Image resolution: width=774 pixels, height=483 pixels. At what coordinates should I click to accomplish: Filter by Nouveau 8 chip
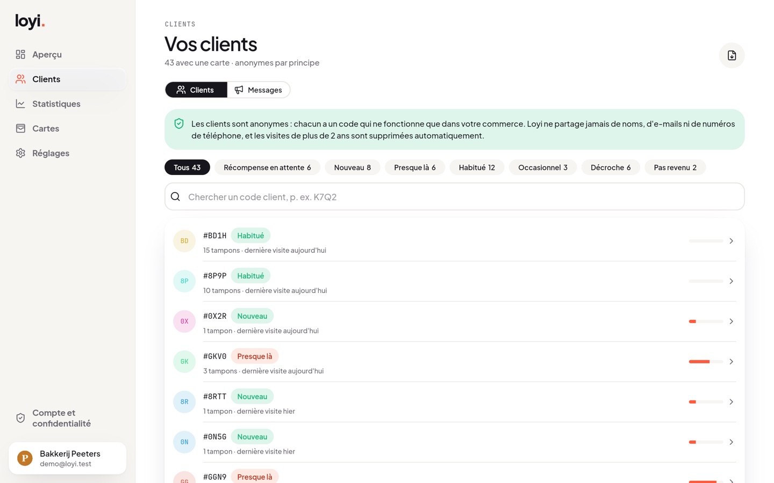(353, 167)
